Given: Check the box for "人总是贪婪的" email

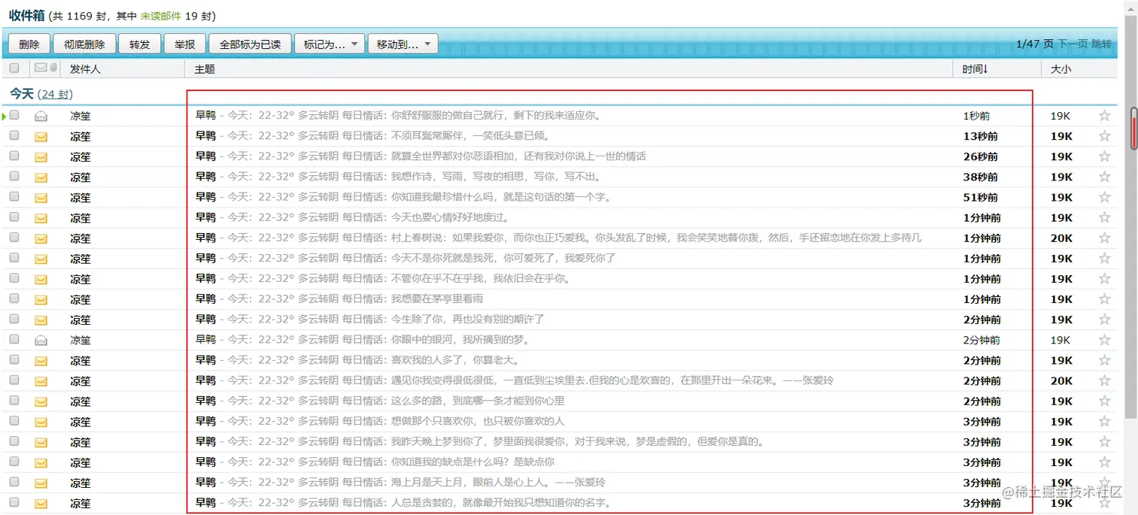Looking at the screenshot, I should tap(14, 501).
